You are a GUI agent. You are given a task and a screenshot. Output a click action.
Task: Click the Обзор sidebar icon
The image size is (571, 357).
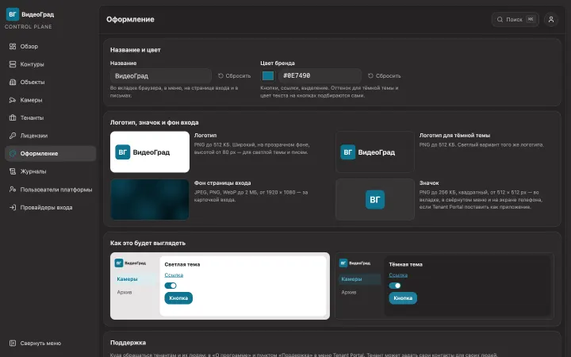13,46
